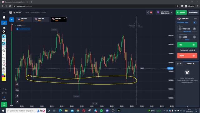Open the settings gear icon in sidebar

tap(2, 93)
